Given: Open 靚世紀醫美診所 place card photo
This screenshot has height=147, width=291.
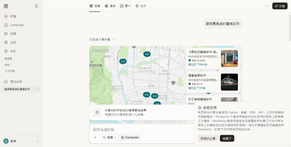Looking at the screenshot, I should tap(229, 58).
